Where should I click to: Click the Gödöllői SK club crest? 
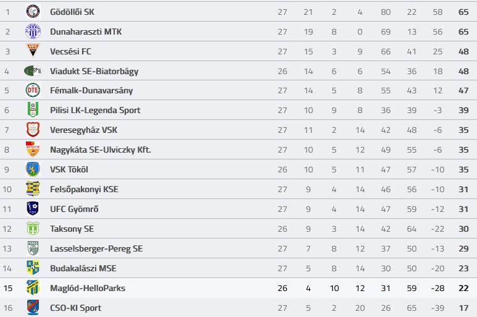[33, 12]
